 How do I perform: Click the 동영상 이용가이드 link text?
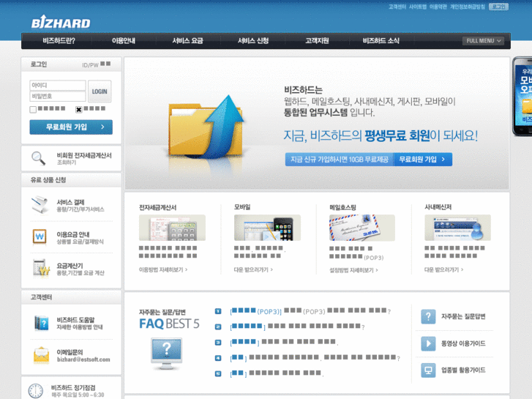tap(463, 343)
